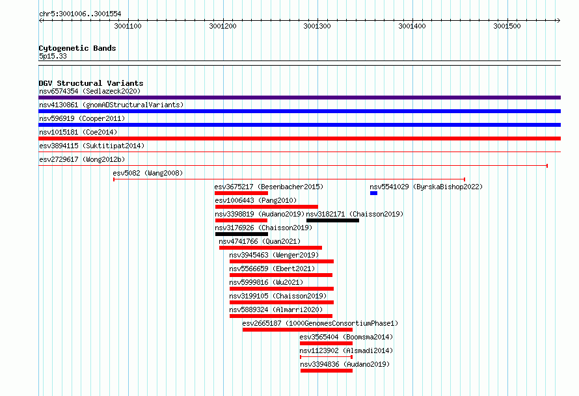579x396 pixels.
Task: Click the red esv2665187 variant bar
Action: [x=297, y=330]
